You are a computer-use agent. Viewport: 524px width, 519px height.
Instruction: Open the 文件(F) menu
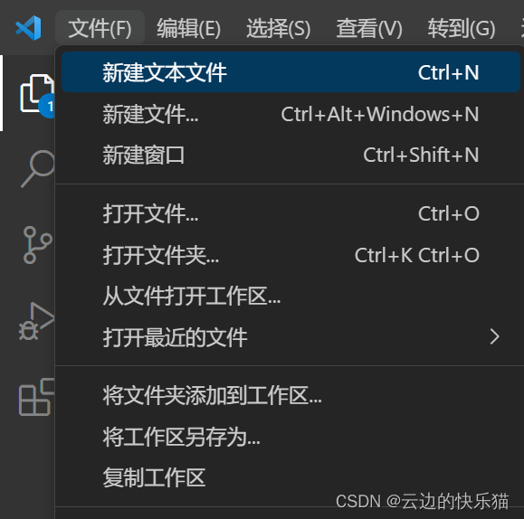100,28
